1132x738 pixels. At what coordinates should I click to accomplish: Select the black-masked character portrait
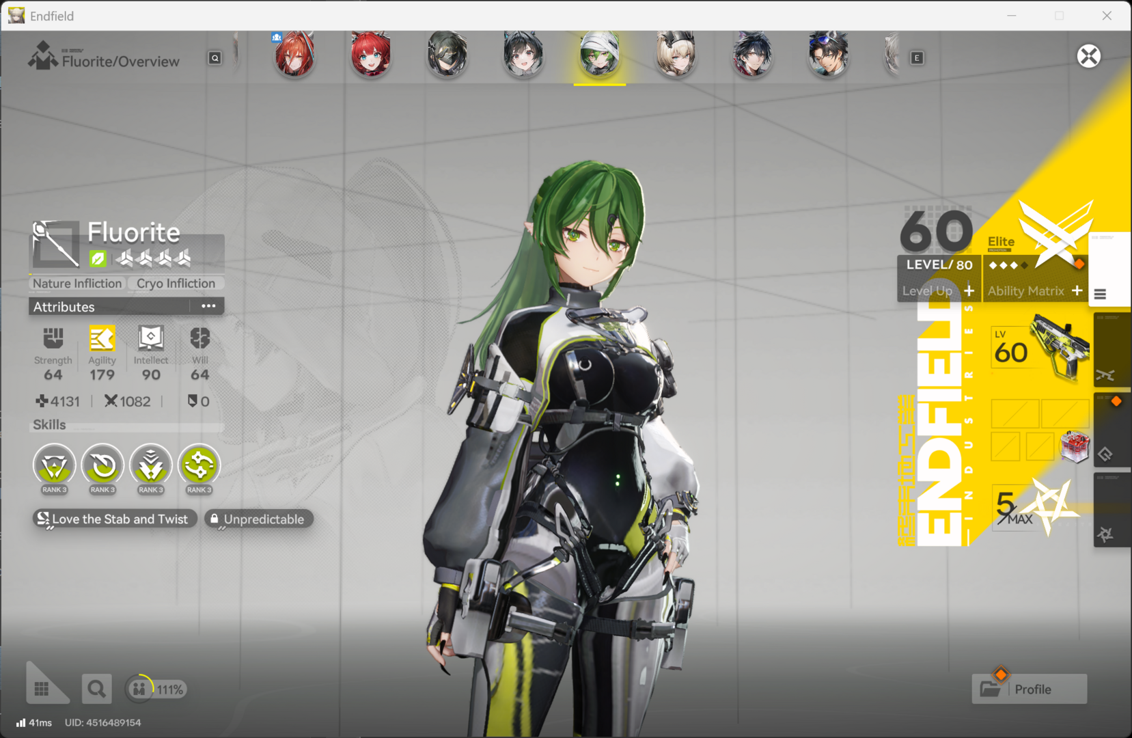click(x=447, y=54)
